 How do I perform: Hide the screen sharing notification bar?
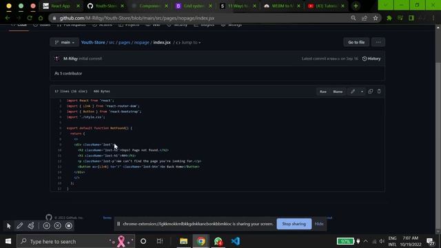coord(319,224)
